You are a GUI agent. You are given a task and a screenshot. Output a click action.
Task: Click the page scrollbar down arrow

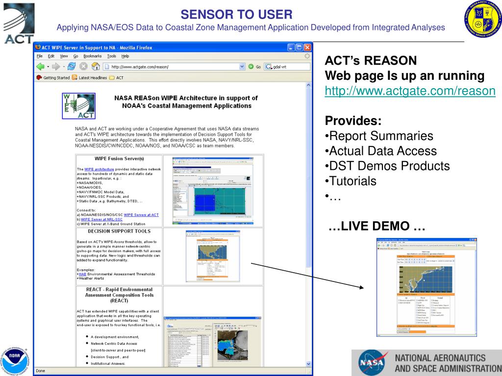308,364
